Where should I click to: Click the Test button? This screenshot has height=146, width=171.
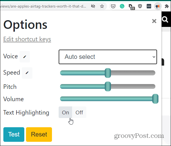tap(14, 135)
